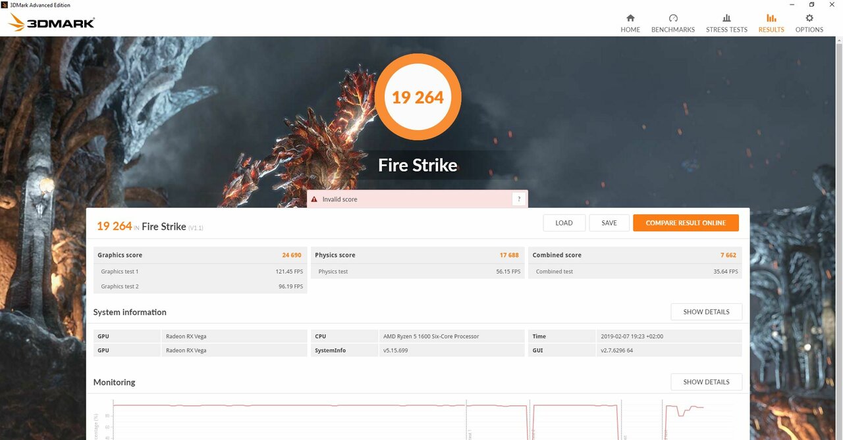
Task: Click the 3DMark logo
Action: (x=51, y=23)
